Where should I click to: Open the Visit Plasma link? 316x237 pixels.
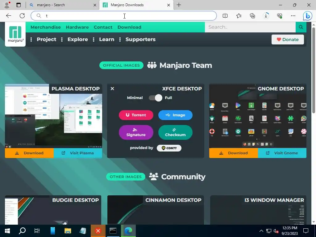tap(78, 153)
